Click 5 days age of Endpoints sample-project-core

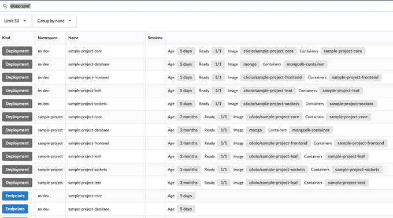coord(186,196)
